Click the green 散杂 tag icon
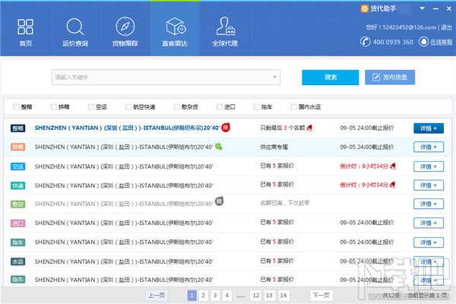 17,204
